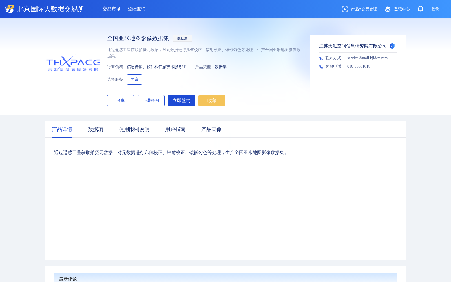Click the 客服电话 label
Viewport: 451px width, 282px height.
pyautogui.click(x=335, y=67)
